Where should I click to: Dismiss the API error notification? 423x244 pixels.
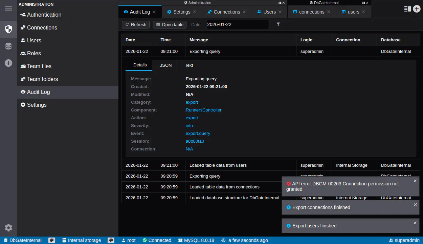(x=415, y=181)
